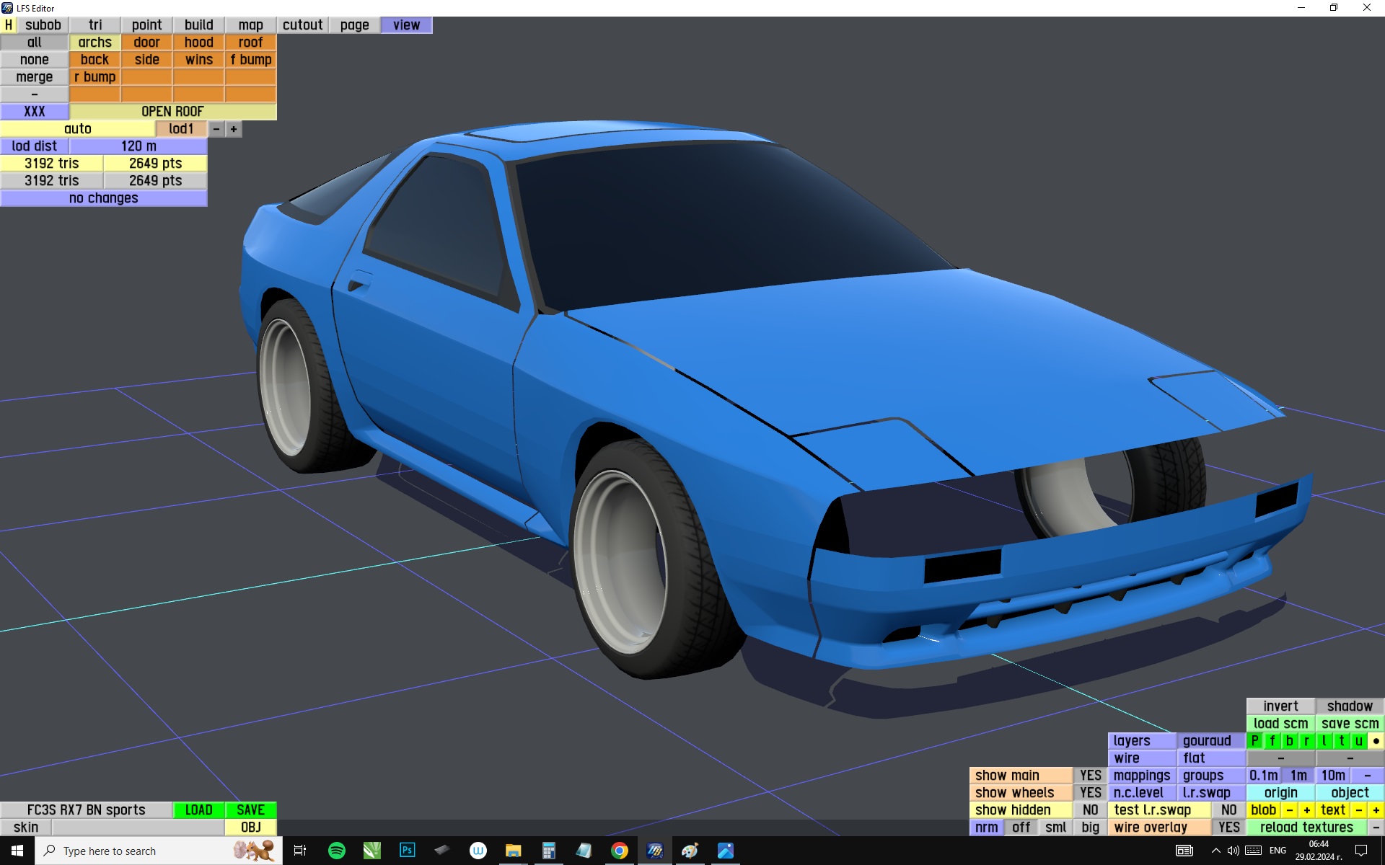The width and height of the screenshot is (1385, 865).
Task: Open the cutout tab
Action: pyautogui.click(x=302, y=25)
